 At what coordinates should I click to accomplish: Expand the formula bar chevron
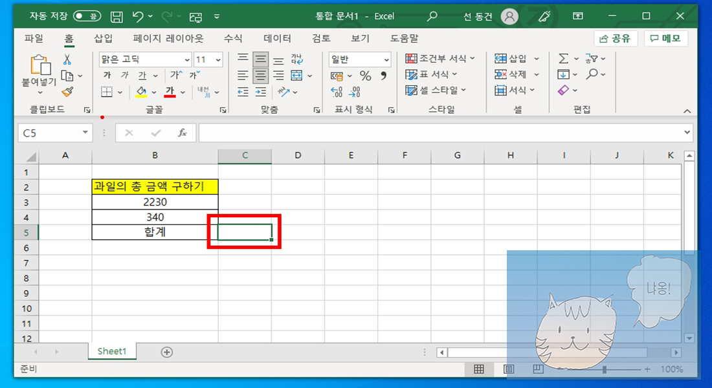(x=687, y=133)
